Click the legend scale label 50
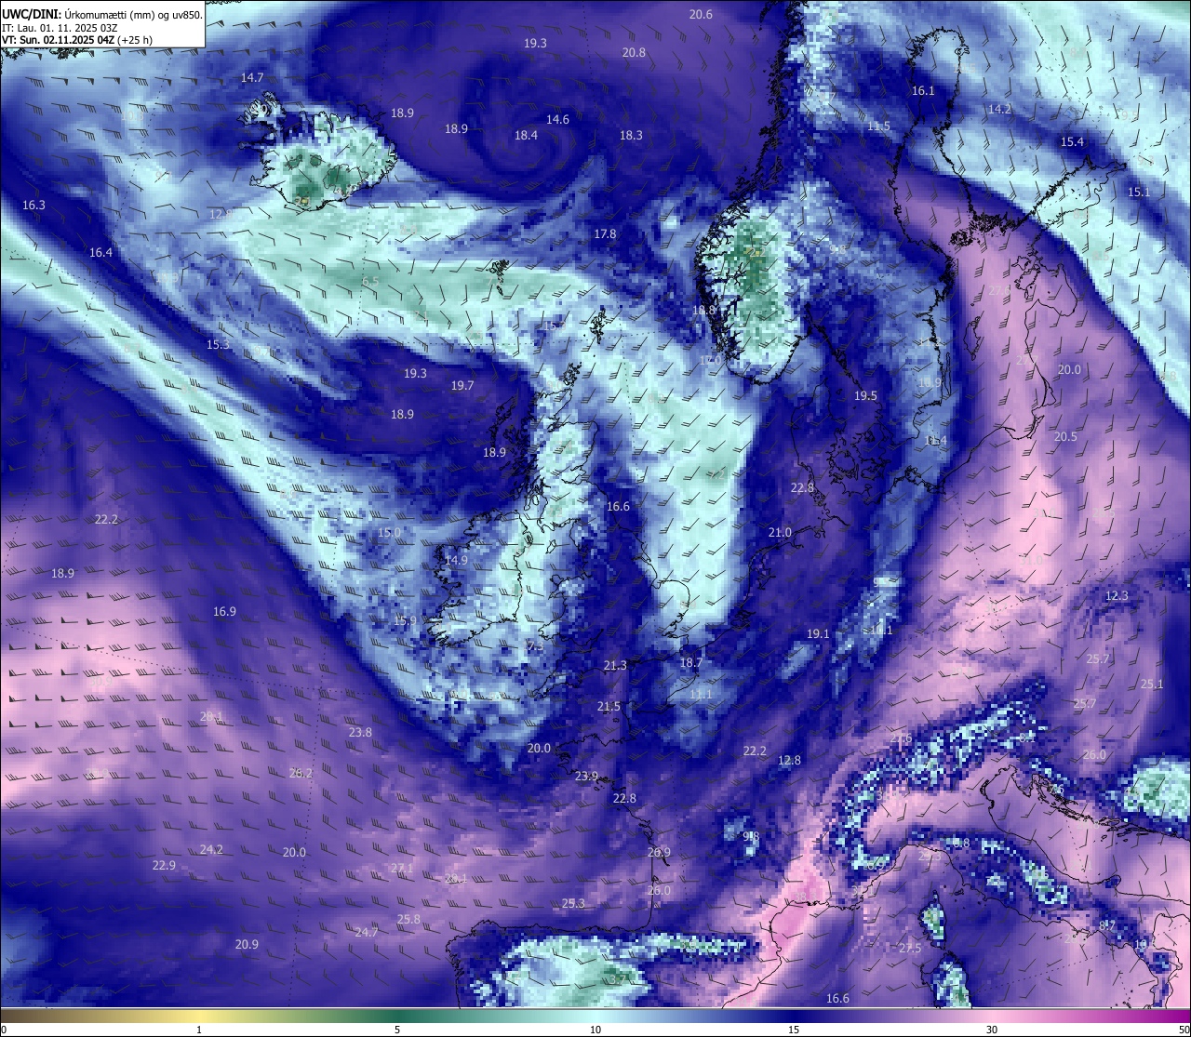Image resolution: width=1191 pixels, height=1037 pixels. pyautogui.click(x=1184, y=1030)
